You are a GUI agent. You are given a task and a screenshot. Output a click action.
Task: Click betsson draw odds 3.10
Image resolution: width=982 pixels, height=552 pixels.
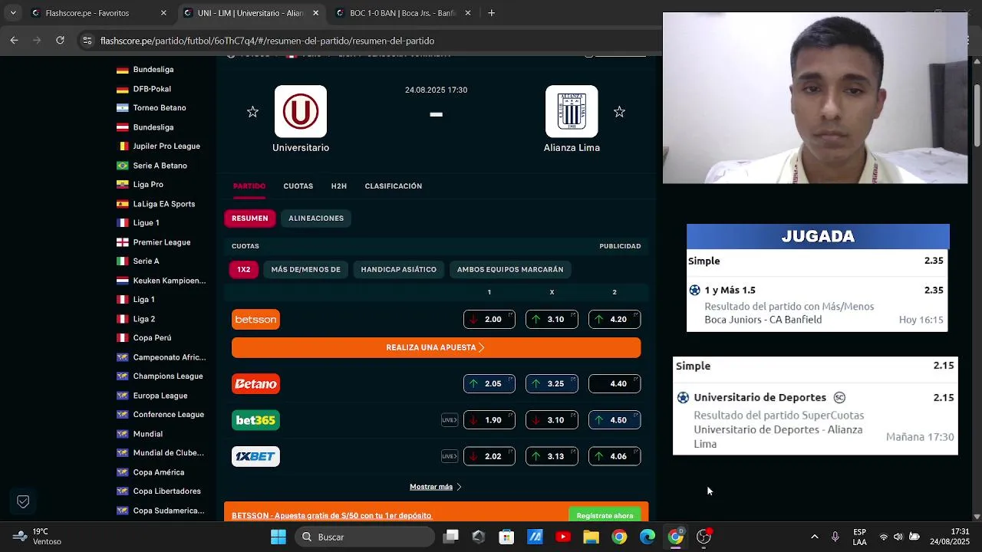click(x=552, y=320)
